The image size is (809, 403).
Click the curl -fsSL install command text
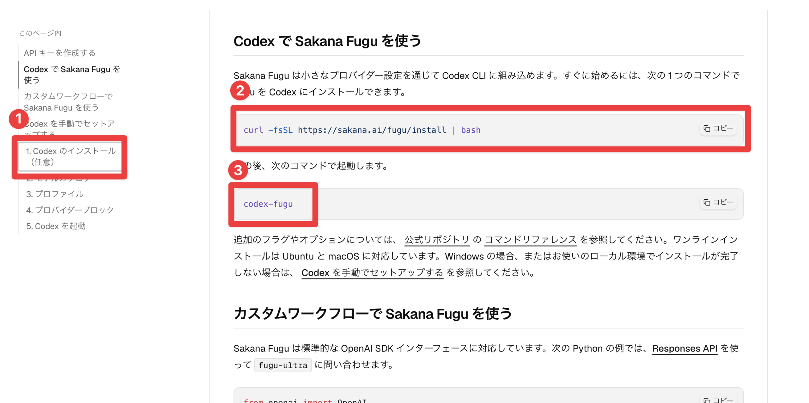click(362, 130)
